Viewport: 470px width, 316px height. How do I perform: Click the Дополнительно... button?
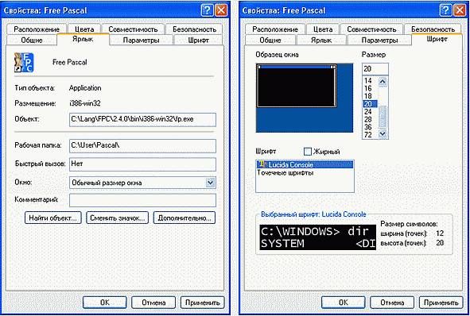point(185,218)
